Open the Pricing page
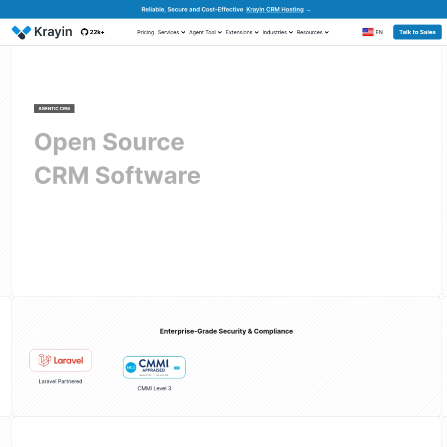This screenshot has width=447, height=447. click(146, 32)
